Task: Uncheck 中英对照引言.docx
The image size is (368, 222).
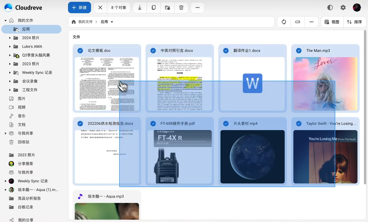Action: click(153, 51)
